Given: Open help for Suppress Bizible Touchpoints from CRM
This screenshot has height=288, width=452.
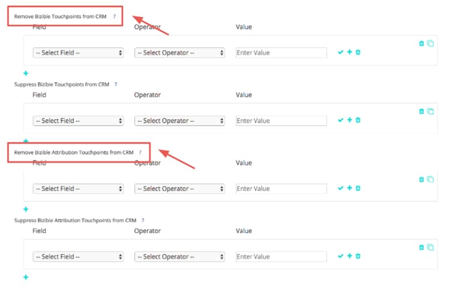Looking at the screenshot, I should pyautogui.click(x=116, y=84).
